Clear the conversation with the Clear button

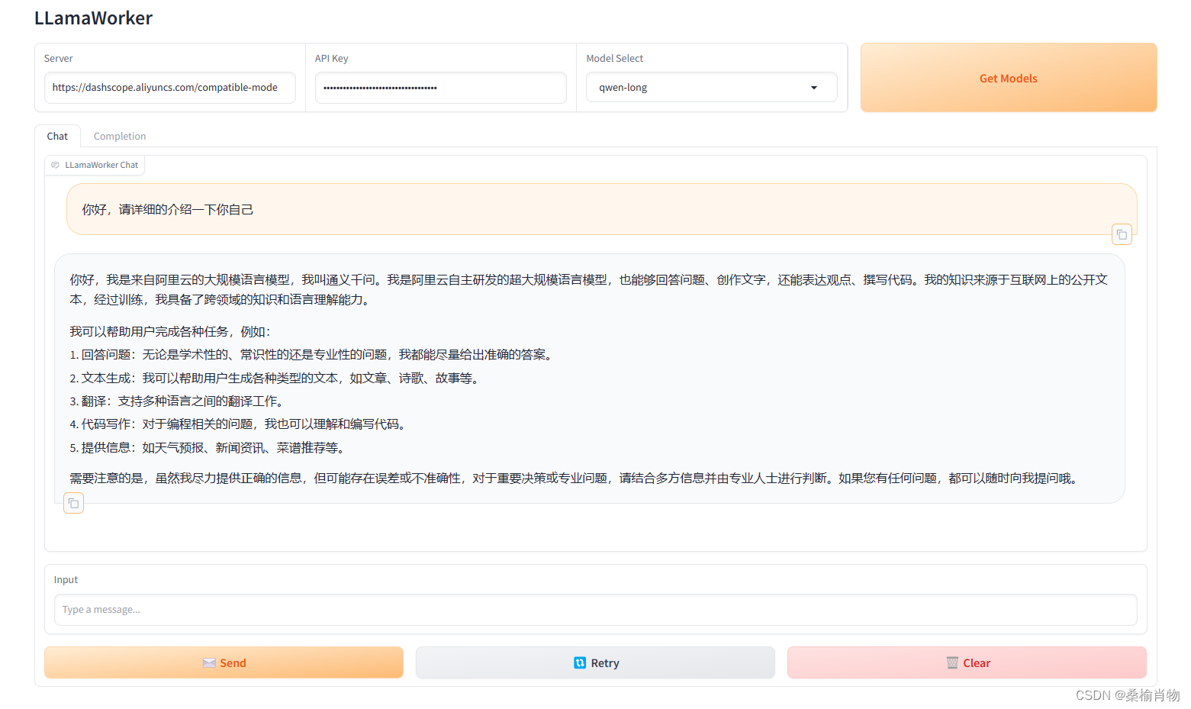click(967, 662)
